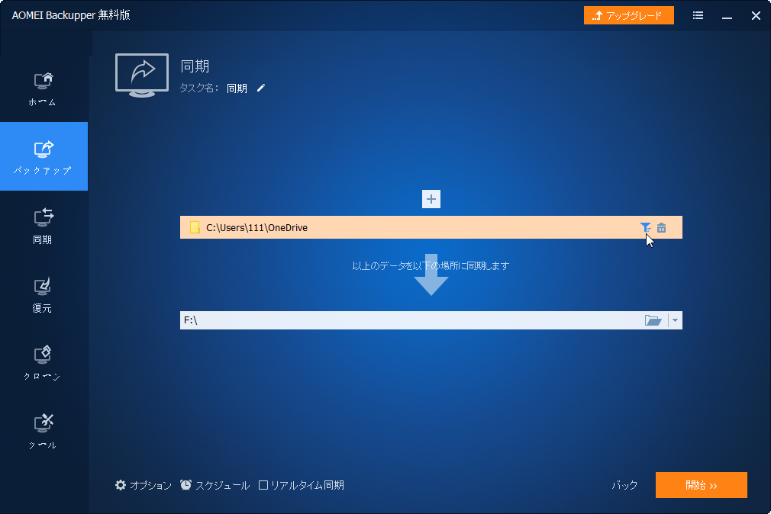Viewport: 771px width, 514px height.
Task: Click the task name 同期 text
Action: [237, 88]
